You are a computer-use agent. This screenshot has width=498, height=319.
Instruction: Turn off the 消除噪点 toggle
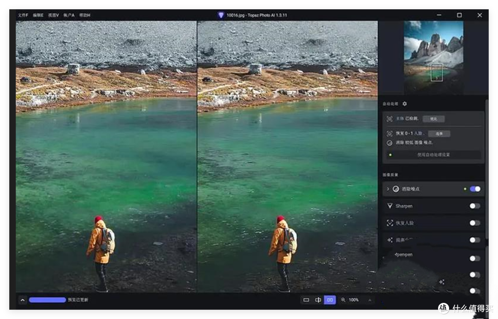point(475,189)
